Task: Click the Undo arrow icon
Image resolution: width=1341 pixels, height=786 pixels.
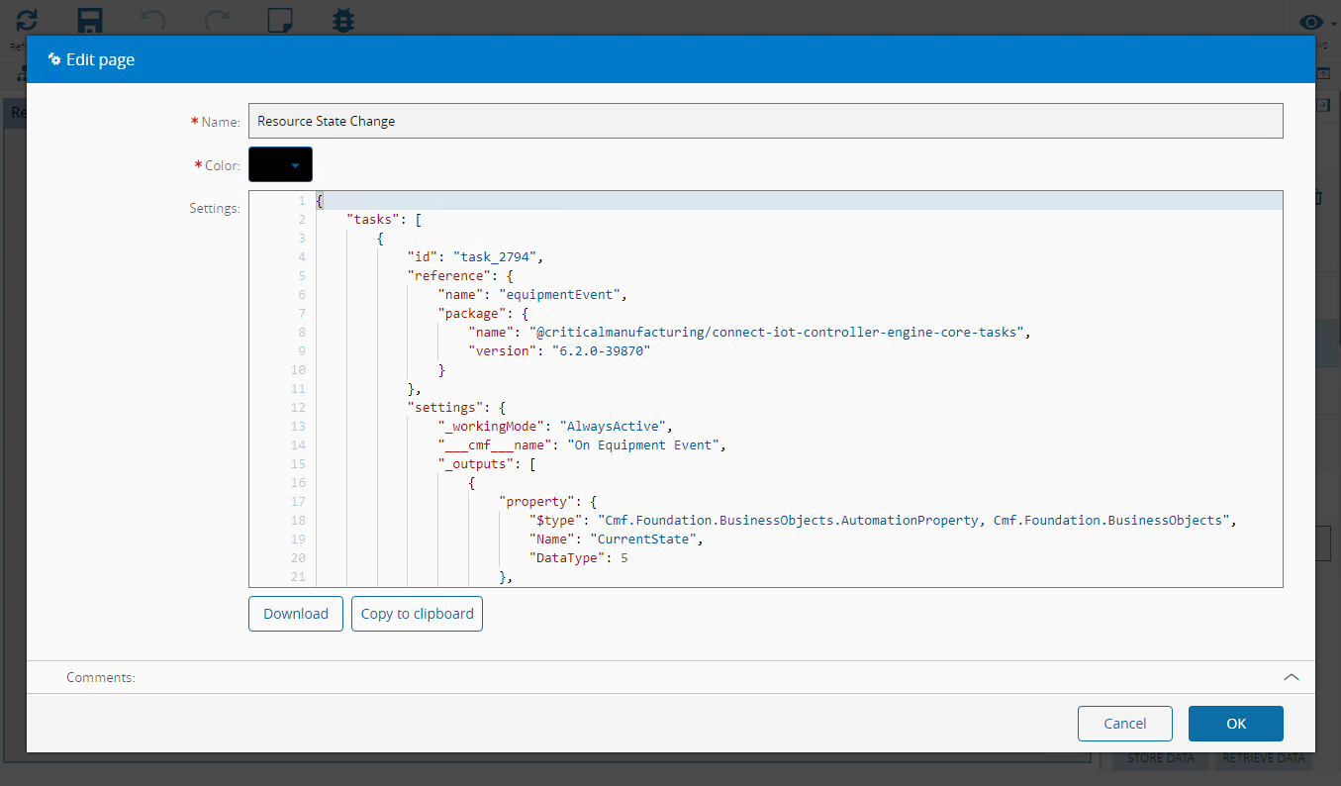Action: pos(153,20)
